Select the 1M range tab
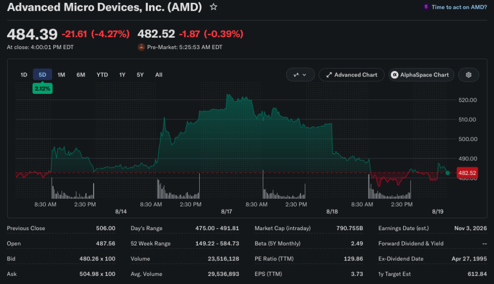The width and height of the screenshot is (494, 284). coord(61,75)
